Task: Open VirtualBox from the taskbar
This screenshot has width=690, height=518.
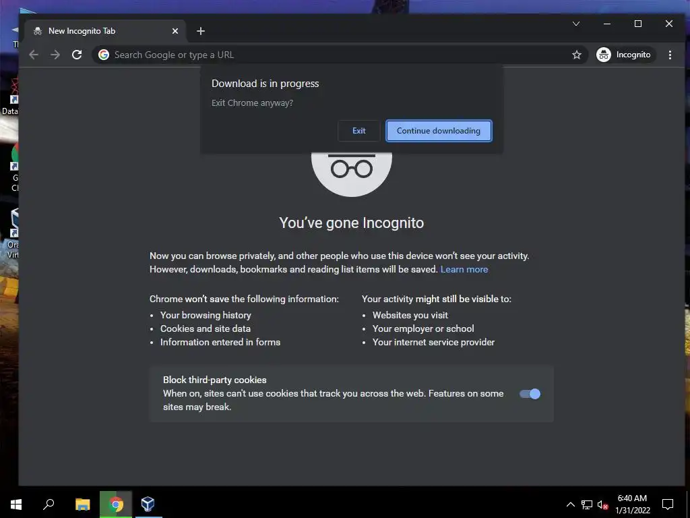Action: tap(148, 504)
